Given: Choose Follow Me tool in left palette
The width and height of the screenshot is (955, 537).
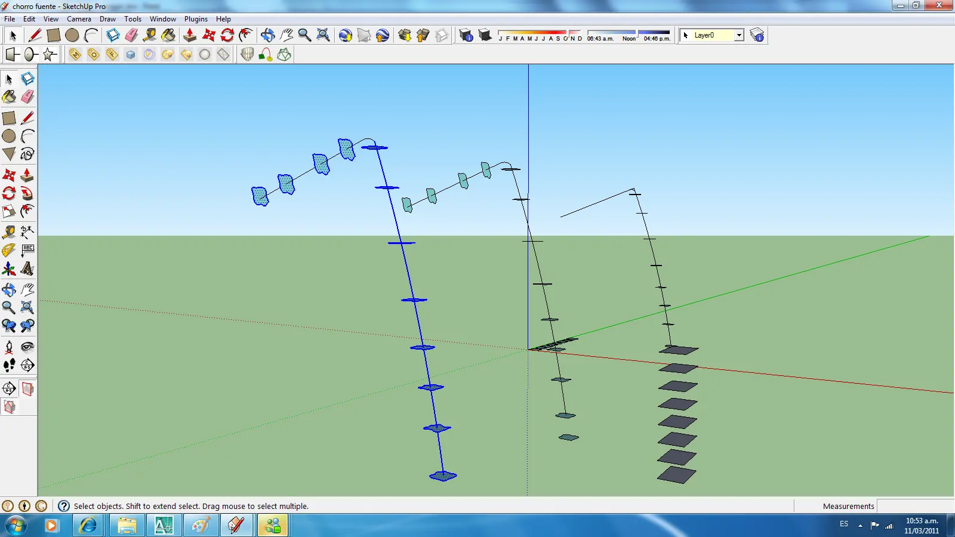Looking at the screenshot, I should tap(27, 193).
